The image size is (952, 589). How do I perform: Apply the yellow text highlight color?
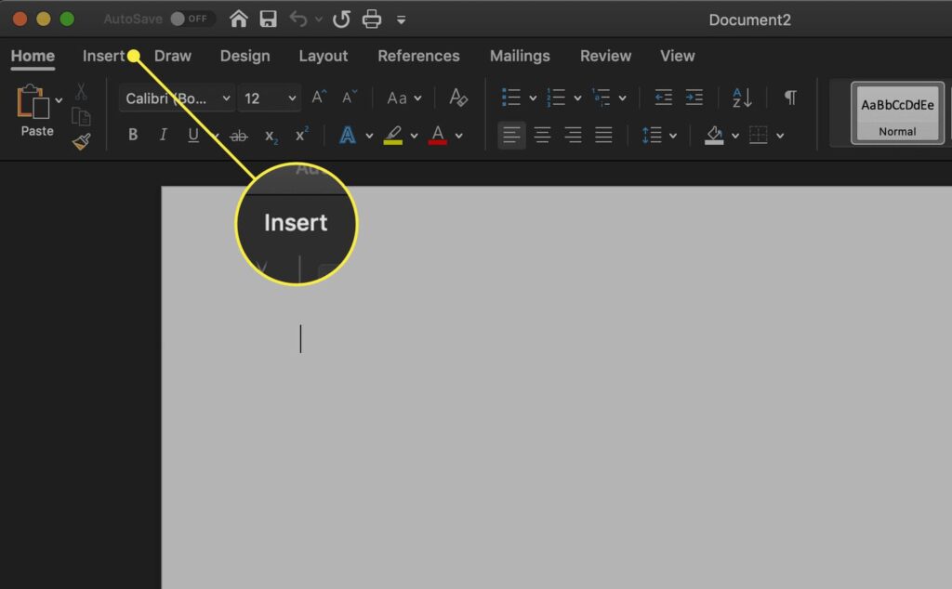394,135
